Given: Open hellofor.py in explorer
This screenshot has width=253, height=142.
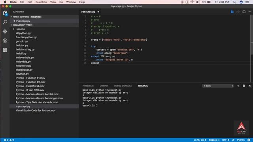Looking at the screenshot, I should (x=22, y=45).
